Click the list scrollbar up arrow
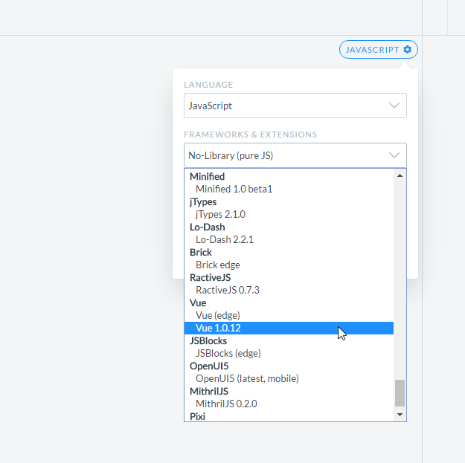 [400, 175]
